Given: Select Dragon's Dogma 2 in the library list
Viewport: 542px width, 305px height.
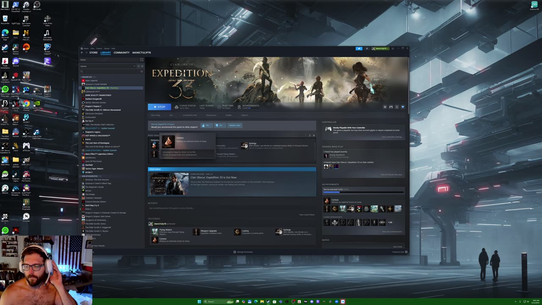Looking at the screenshot, I should point(93,106).
